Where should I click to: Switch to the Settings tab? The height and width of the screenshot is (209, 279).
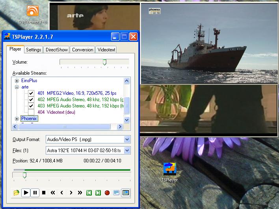[x=33, y=50]
